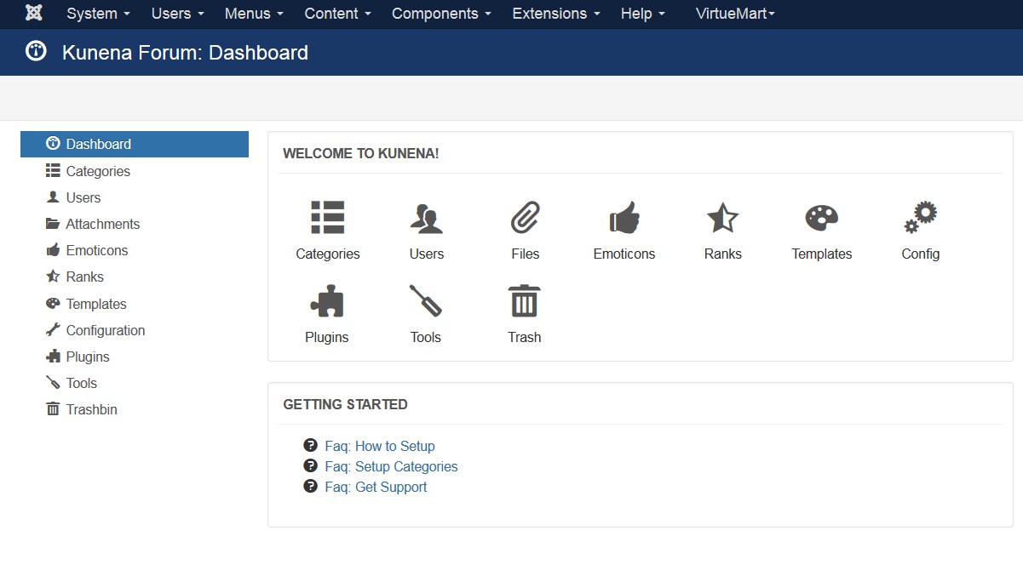Click the WELCOME TO KUNENA! heading
This screenshot has width=1023, height=565.
[x=361, y=153]
